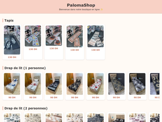The image size is (162, 122).
Task: Select the Tapis section heading
Action: pyautogui.click(x=9, y=20)
